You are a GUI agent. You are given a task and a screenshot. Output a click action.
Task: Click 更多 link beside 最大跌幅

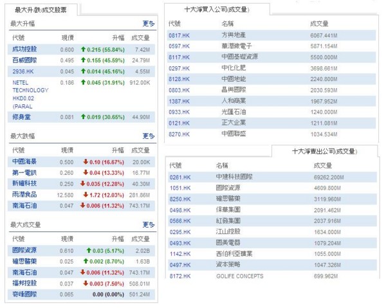click(x=149, y=136)
